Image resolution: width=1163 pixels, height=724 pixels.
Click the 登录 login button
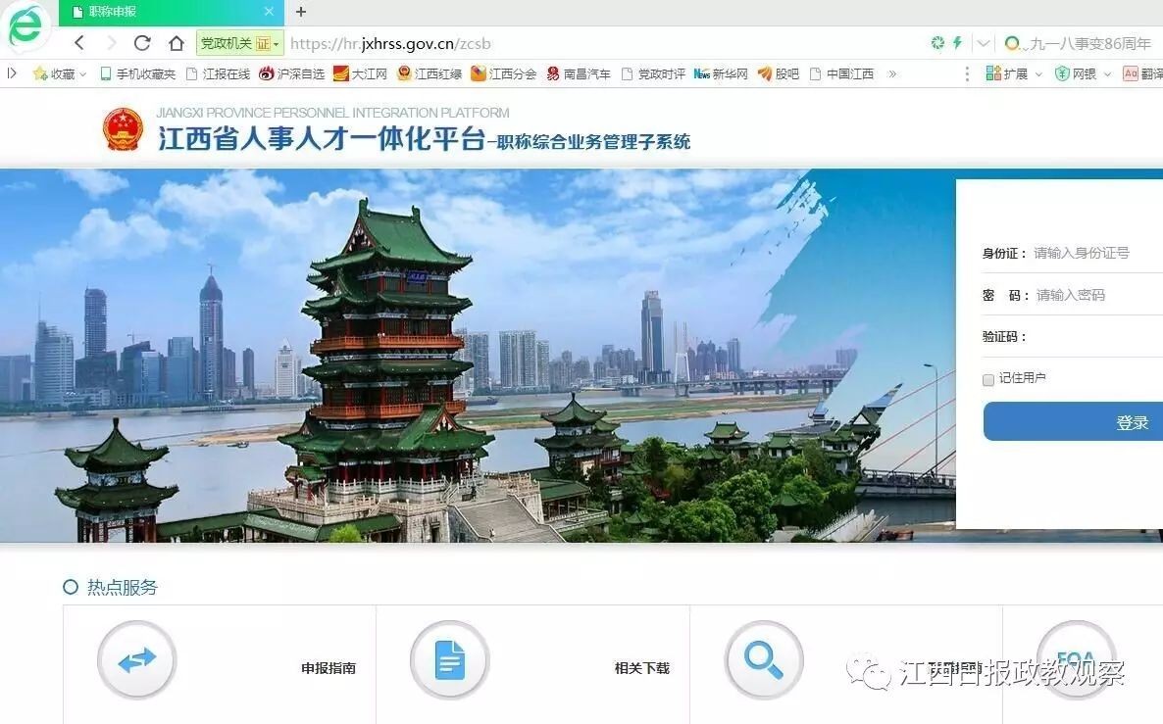(1073, 421)
